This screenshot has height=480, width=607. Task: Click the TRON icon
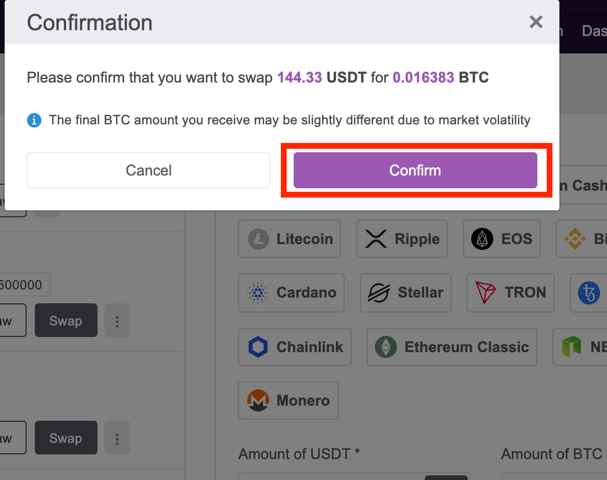(486, 293)
